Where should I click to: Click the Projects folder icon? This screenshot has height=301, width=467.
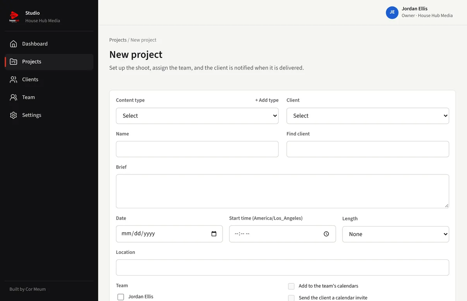[x=13, y=62]
